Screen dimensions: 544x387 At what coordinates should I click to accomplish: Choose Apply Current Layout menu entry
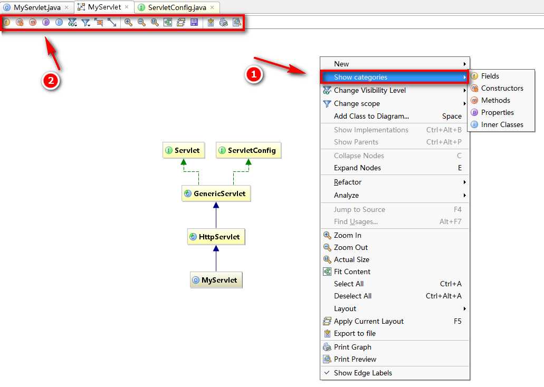395,321
